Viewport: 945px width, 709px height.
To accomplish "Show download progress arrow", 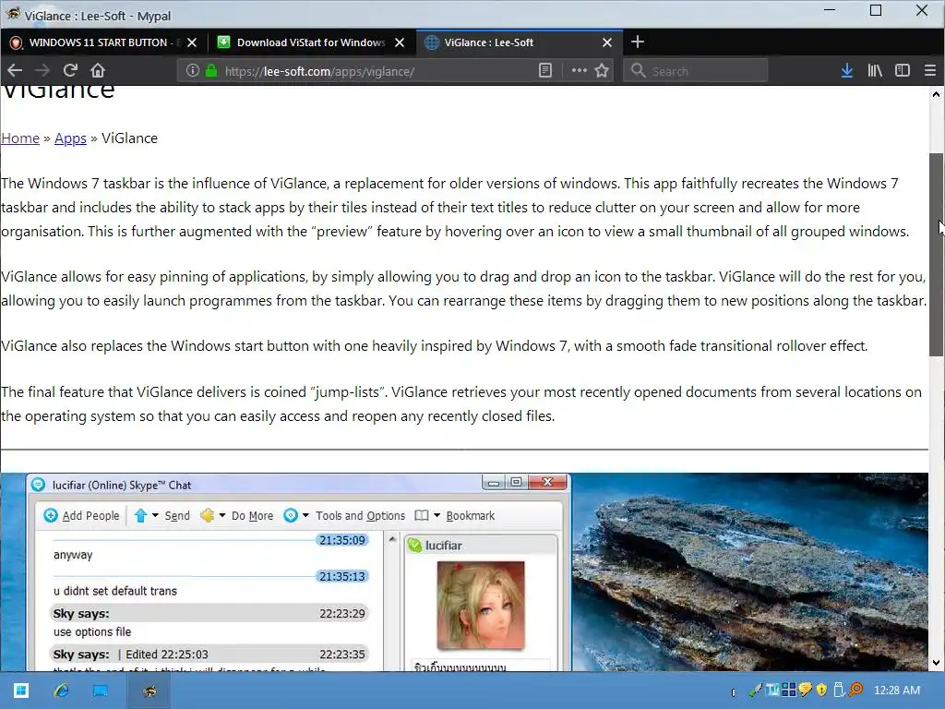I will (x=847, y=70).
